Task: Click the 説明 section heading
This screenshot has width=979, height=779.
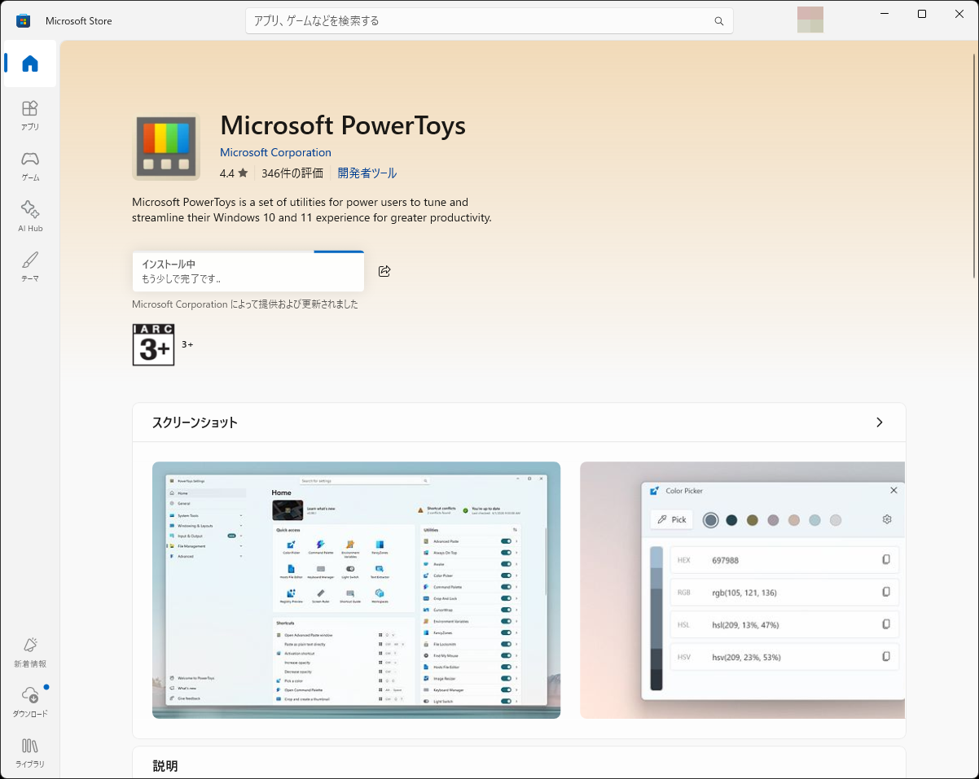Action: click(165, 766)
